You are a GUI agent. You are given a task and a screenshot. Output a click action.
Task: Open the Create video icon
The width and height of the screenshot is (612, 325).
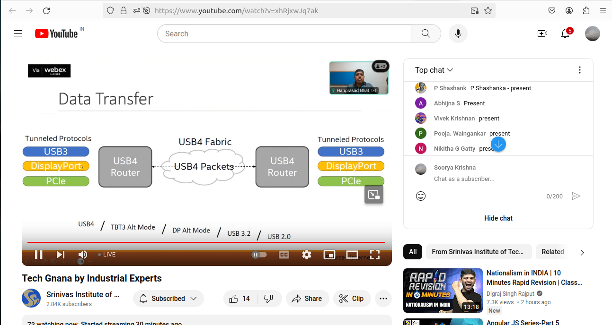pos(542,34)
